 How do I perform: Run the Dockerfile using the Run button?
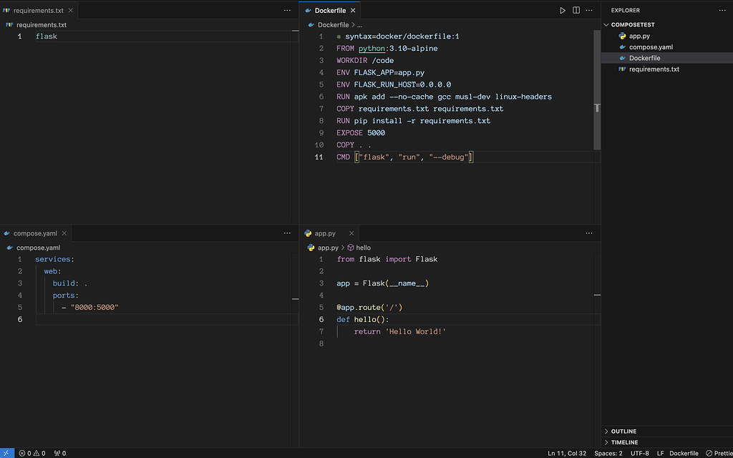[563, 11]
